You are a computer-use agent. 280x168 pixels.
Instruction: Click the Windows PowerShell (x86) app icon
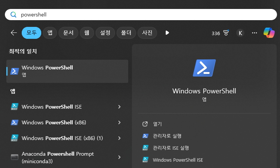pos(15,122)
